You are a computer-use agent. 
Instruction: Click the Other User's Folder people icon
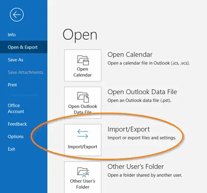tap(83, 172)
